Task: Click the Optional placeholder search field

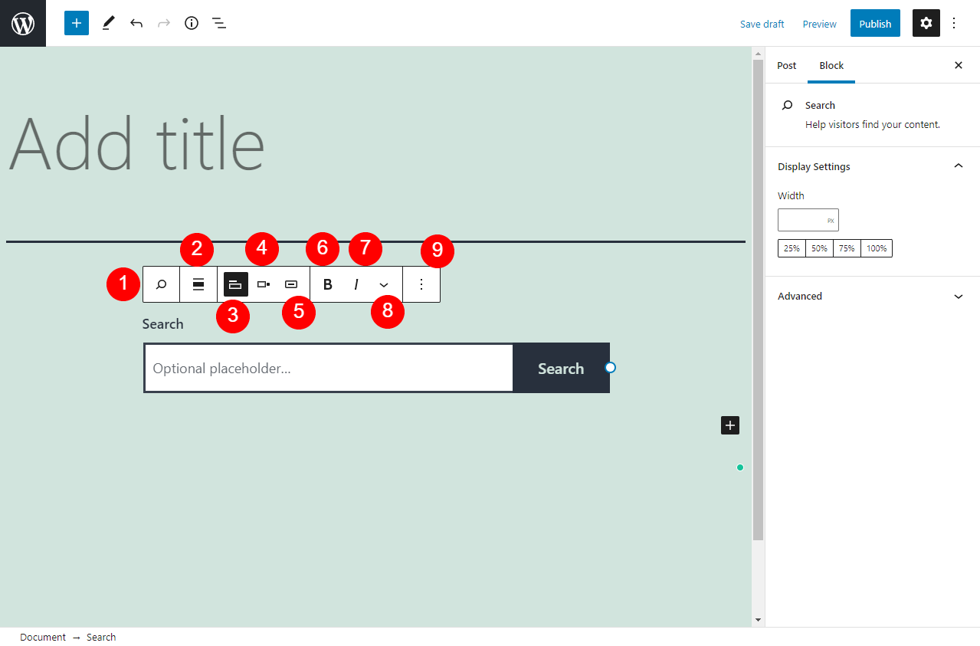Action: point(328,369)
